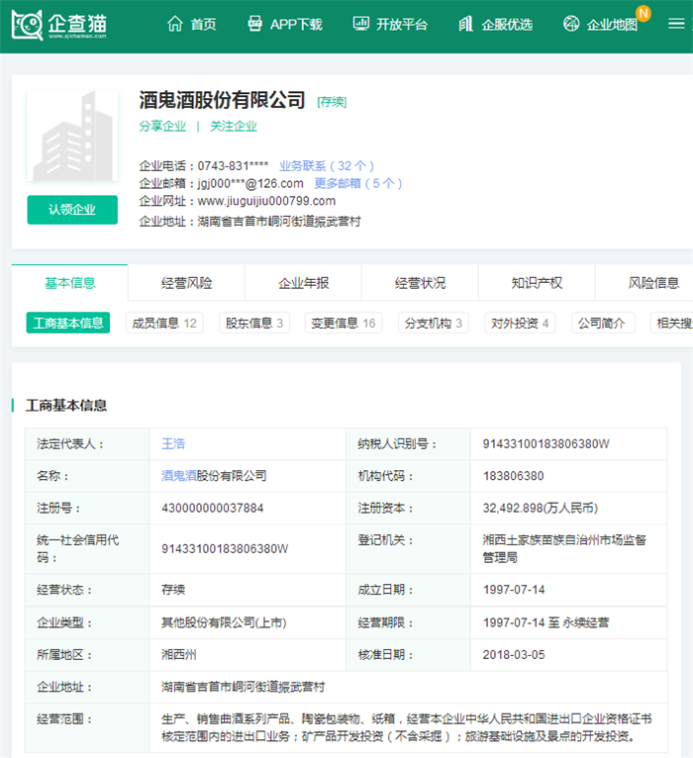Switch to the 风险信息 tab

[653, 283]
